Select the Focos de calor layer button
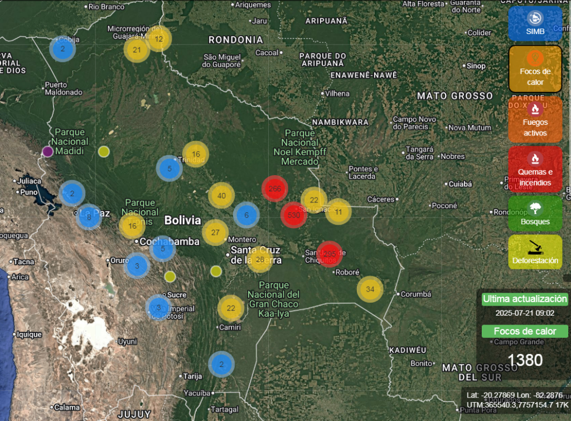The image size is (571, 421). 535,69
